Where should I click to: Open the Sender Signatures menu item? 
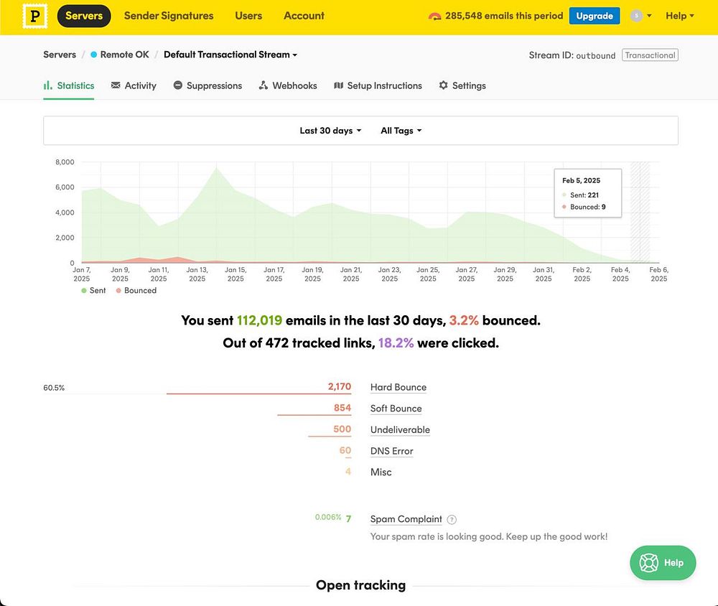click(169, 16)
